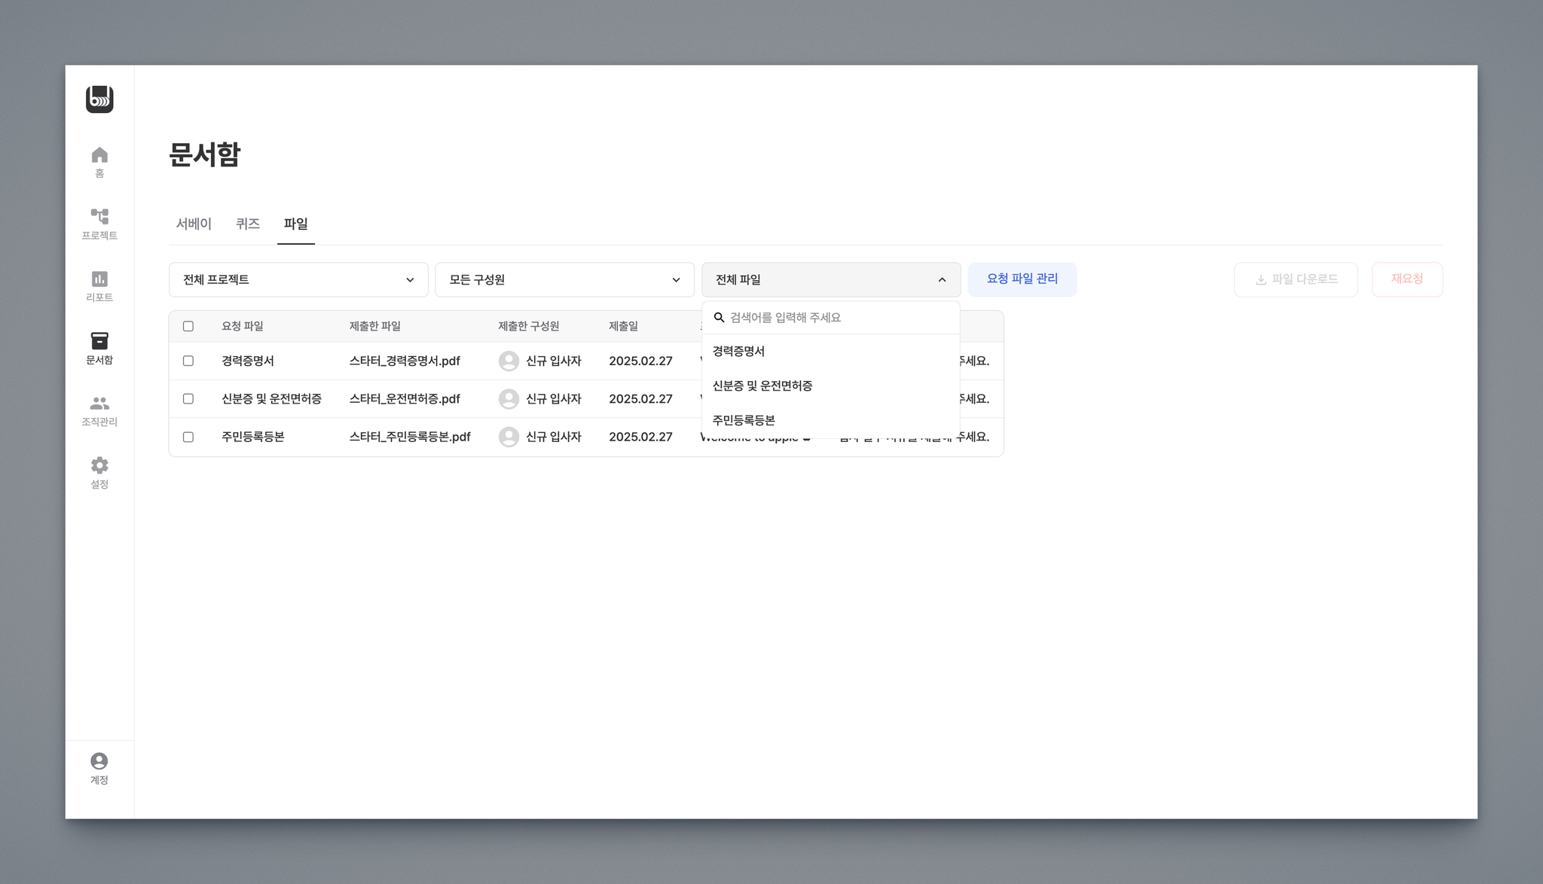This screenshot has height=884, width=1543.
Task: Open the 프로젝트 sidebar icon
Action: point(99,217)
